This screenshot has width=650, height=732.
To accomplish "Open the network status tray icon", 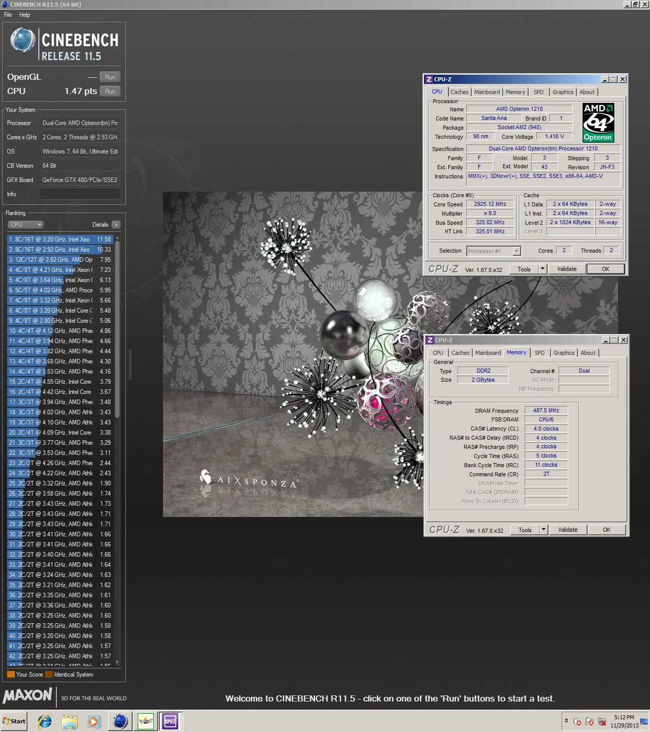I will click(x=602, y=721).
